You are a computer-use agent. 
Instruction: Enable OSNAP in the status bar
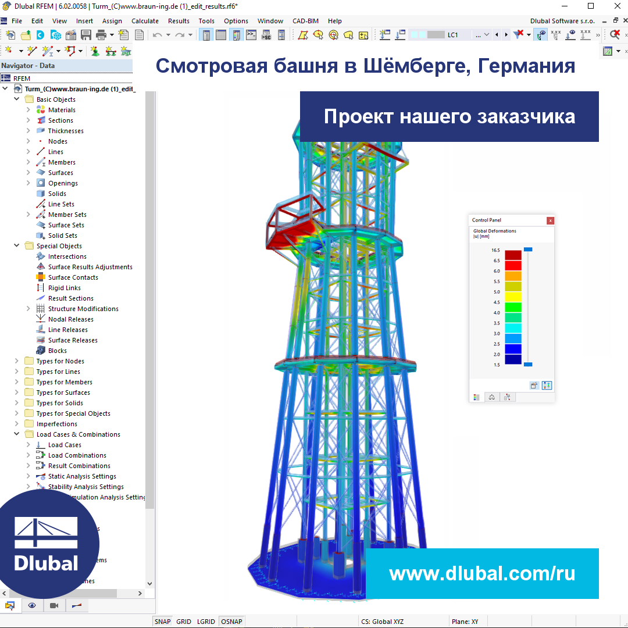[x=231, y=621]
